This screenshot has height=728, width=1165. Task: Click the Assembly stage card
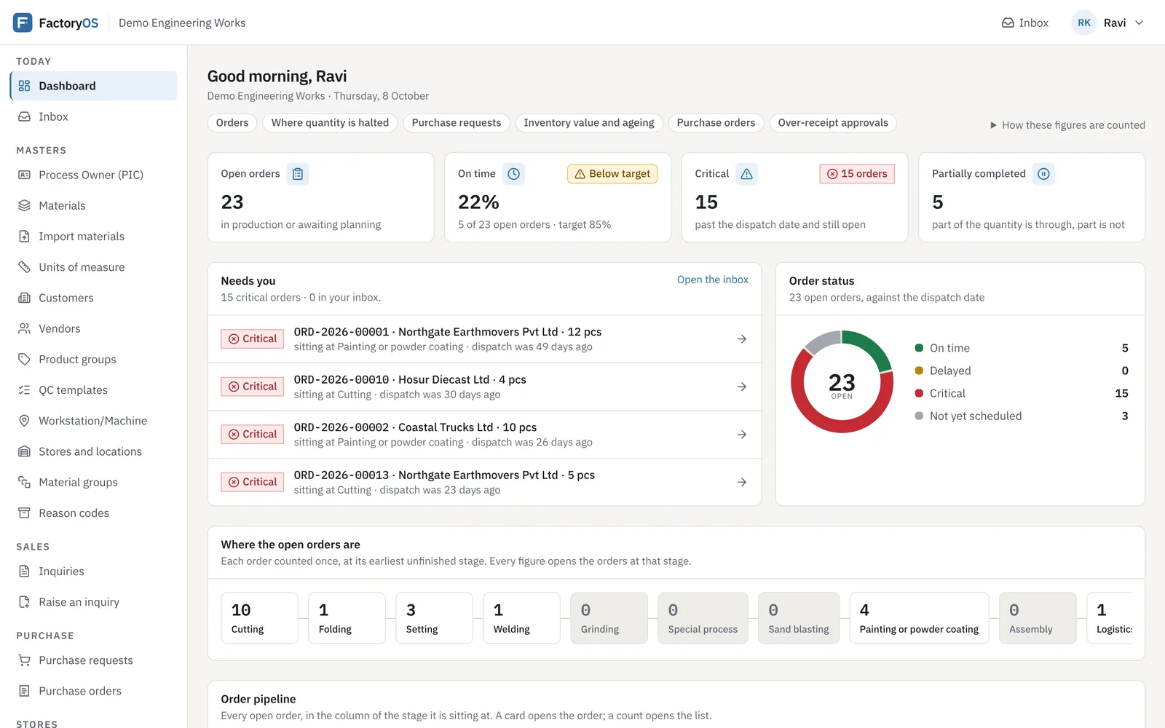point(1038,618)
